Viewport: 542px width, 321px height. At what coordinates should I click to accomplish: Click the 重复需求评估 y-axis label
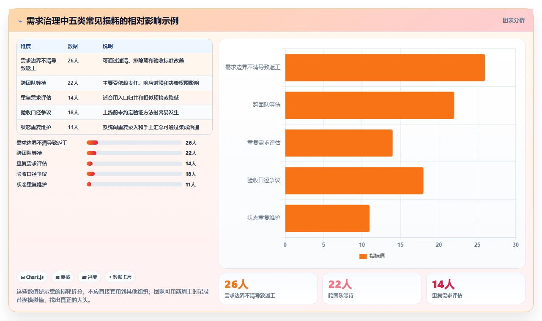click(x=264, y=143)
